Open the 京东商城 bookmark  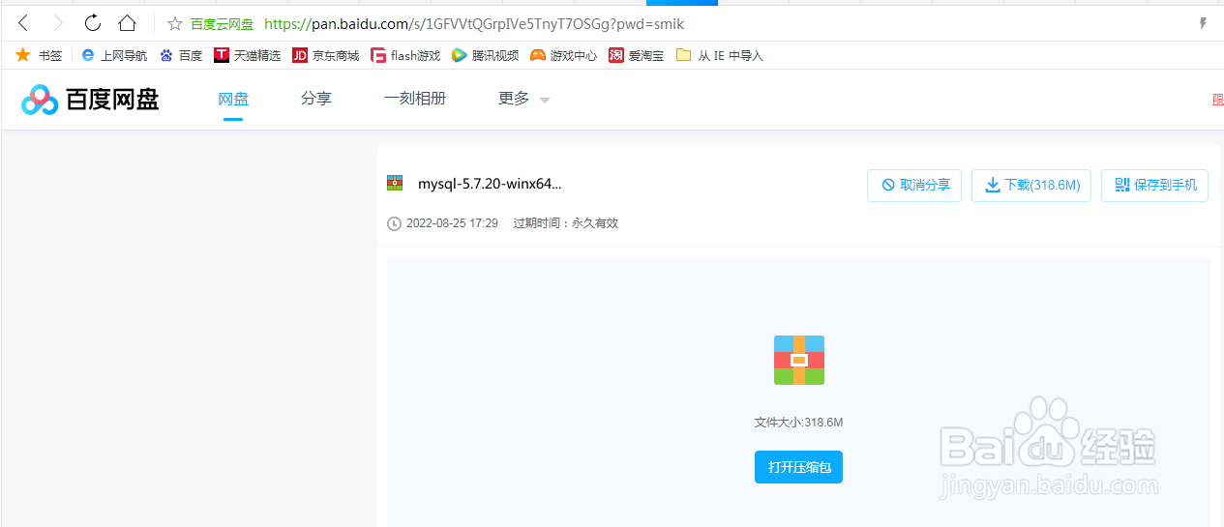click(x=326, y=55)
